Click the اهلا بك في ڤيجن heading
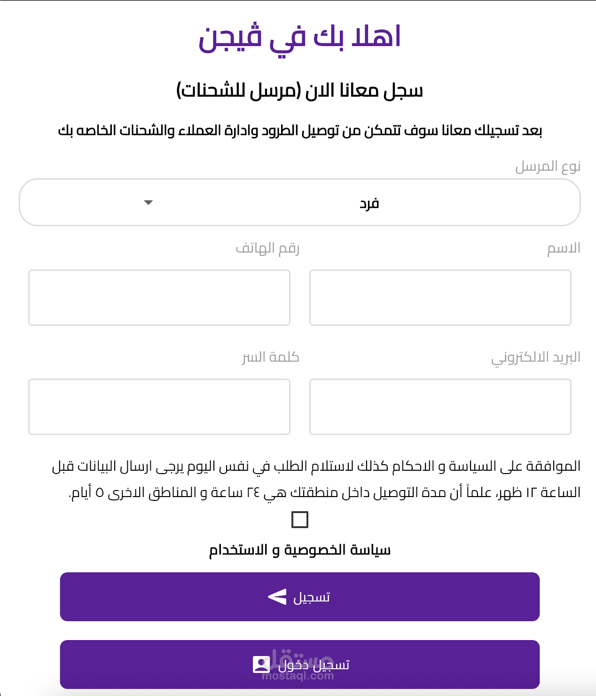596x696 pixels. click(299, 37)
